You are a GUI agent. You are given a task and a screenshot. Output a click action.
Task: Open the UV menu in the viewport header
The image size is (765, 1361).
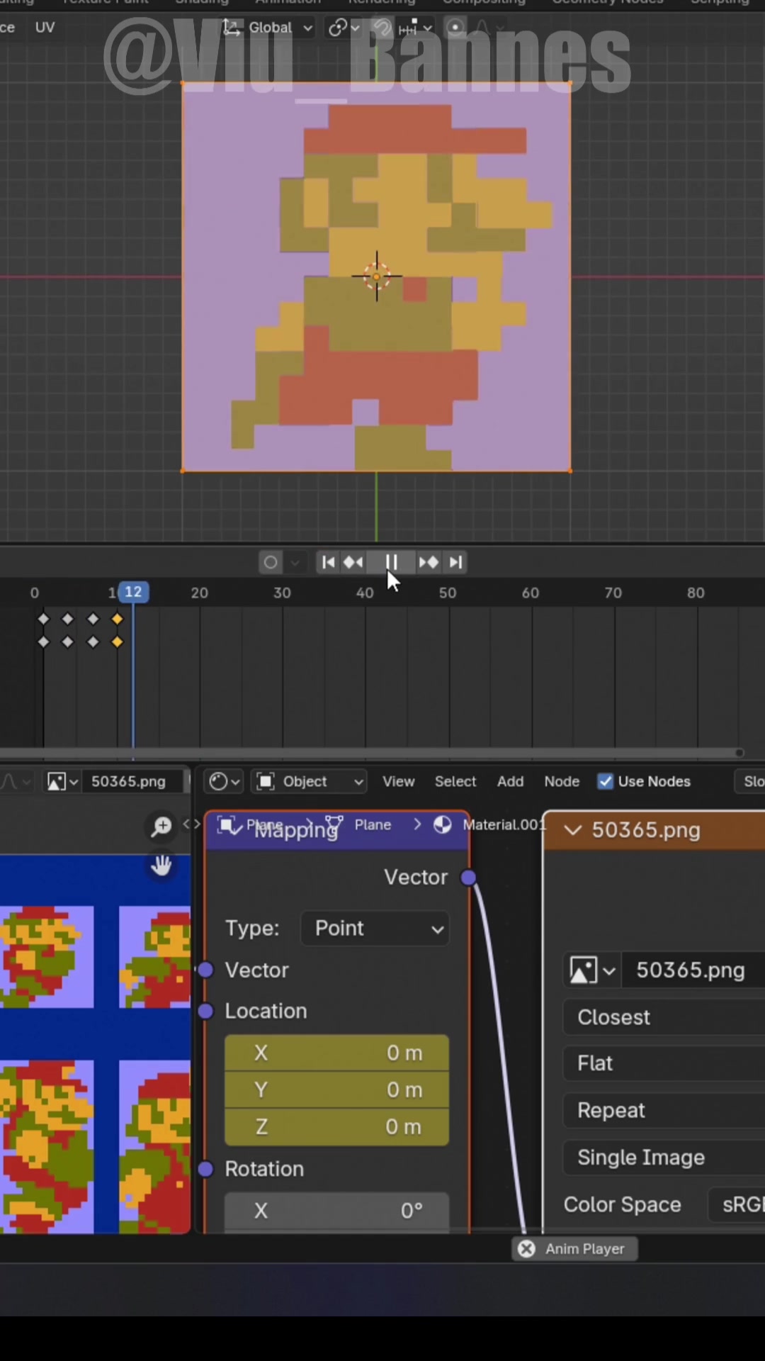(45, 28)
